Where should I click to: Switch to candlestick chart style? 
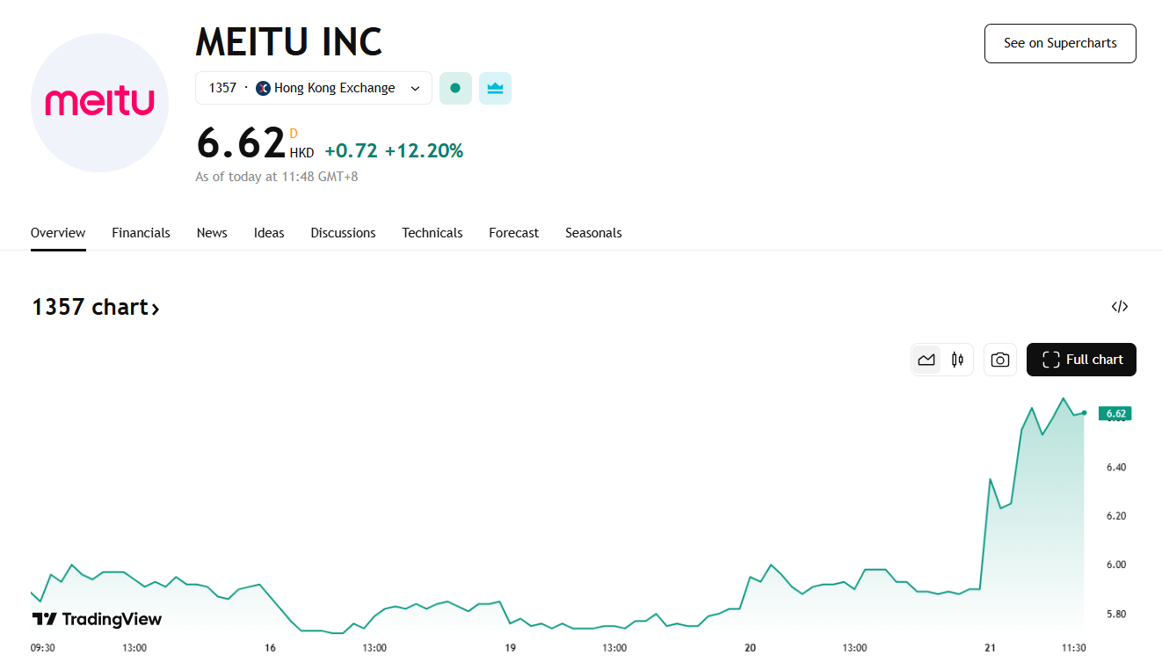[x=957, y=360]
